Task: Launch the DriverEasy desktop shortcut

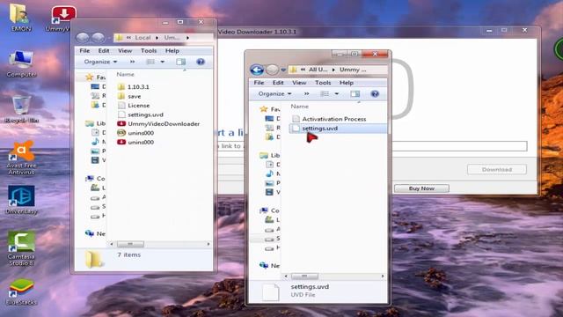Action: pos(21,200)
